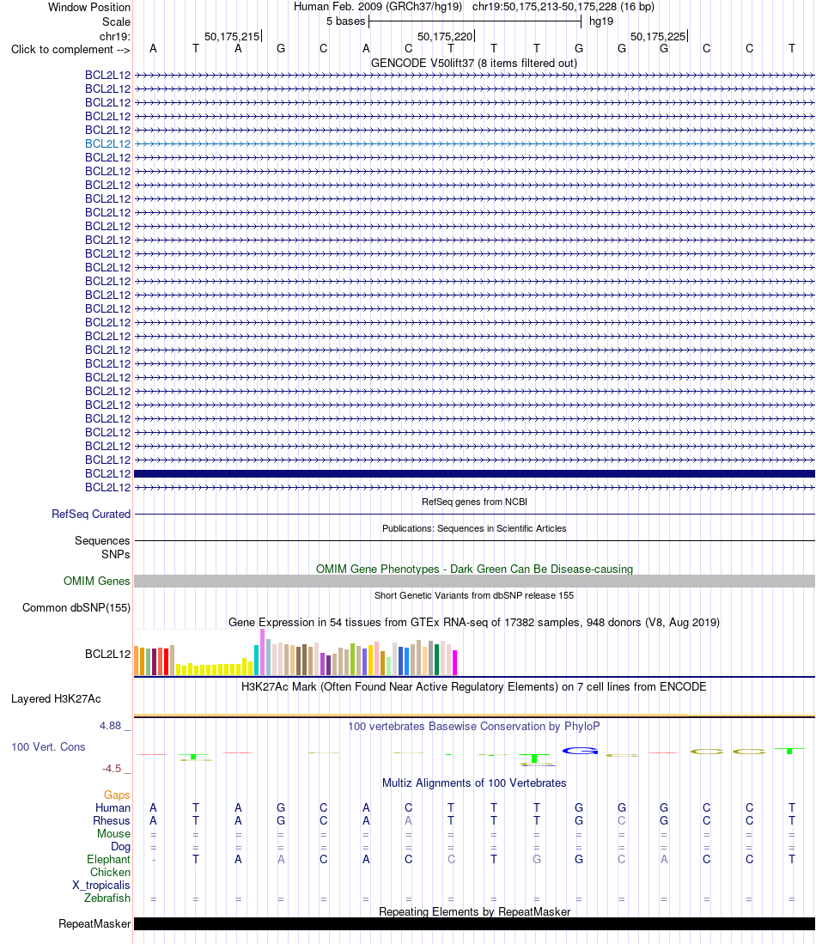Click the 'Human' alignment row label
Viewport: 816px width, 944px height.
(x=113, y=808)
